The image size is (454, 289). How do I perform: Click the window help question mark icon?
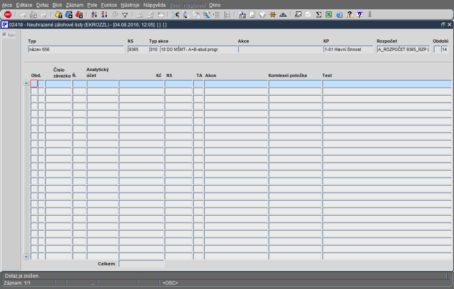(x=360, y=14)
